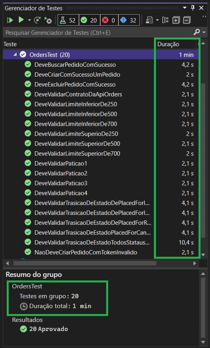
Task: Open toolbar overflow options
Action: [x=204, y=17]
